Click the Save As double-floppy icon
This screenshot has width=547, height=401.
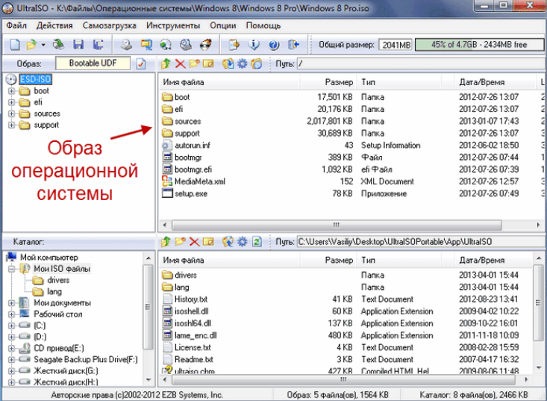[x=98, y=45]
